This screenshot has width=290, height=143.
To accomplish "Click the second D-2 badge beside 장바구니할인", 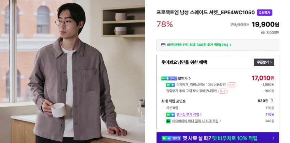I will click(x=223, y=91).
